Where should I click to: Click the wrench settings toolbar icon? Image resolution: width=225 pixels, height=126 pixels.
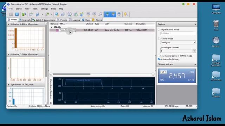click(x=100, y=14)
